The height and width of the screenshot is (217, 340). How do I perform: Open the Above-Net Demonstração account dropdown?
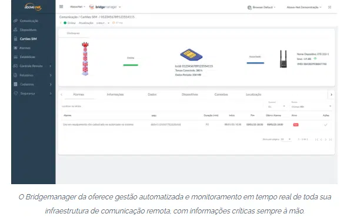pyautogui.click(x=304, y=8)
